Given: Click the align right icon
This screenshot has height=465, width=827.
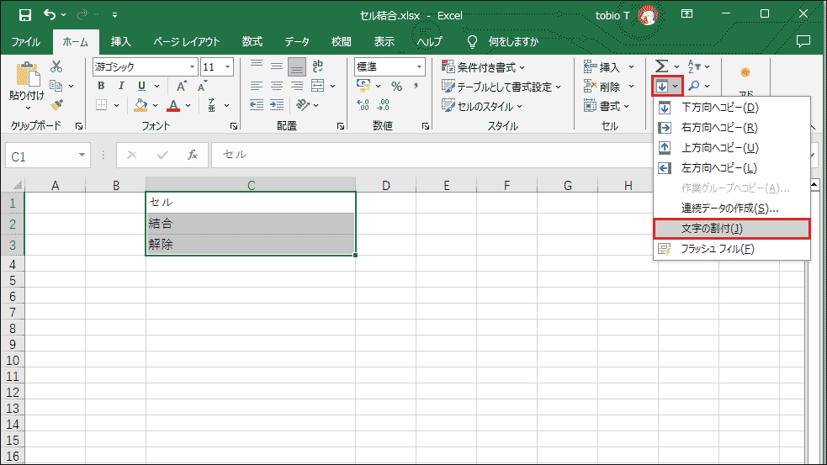Looking at the screenshot, I should (297, 86).
